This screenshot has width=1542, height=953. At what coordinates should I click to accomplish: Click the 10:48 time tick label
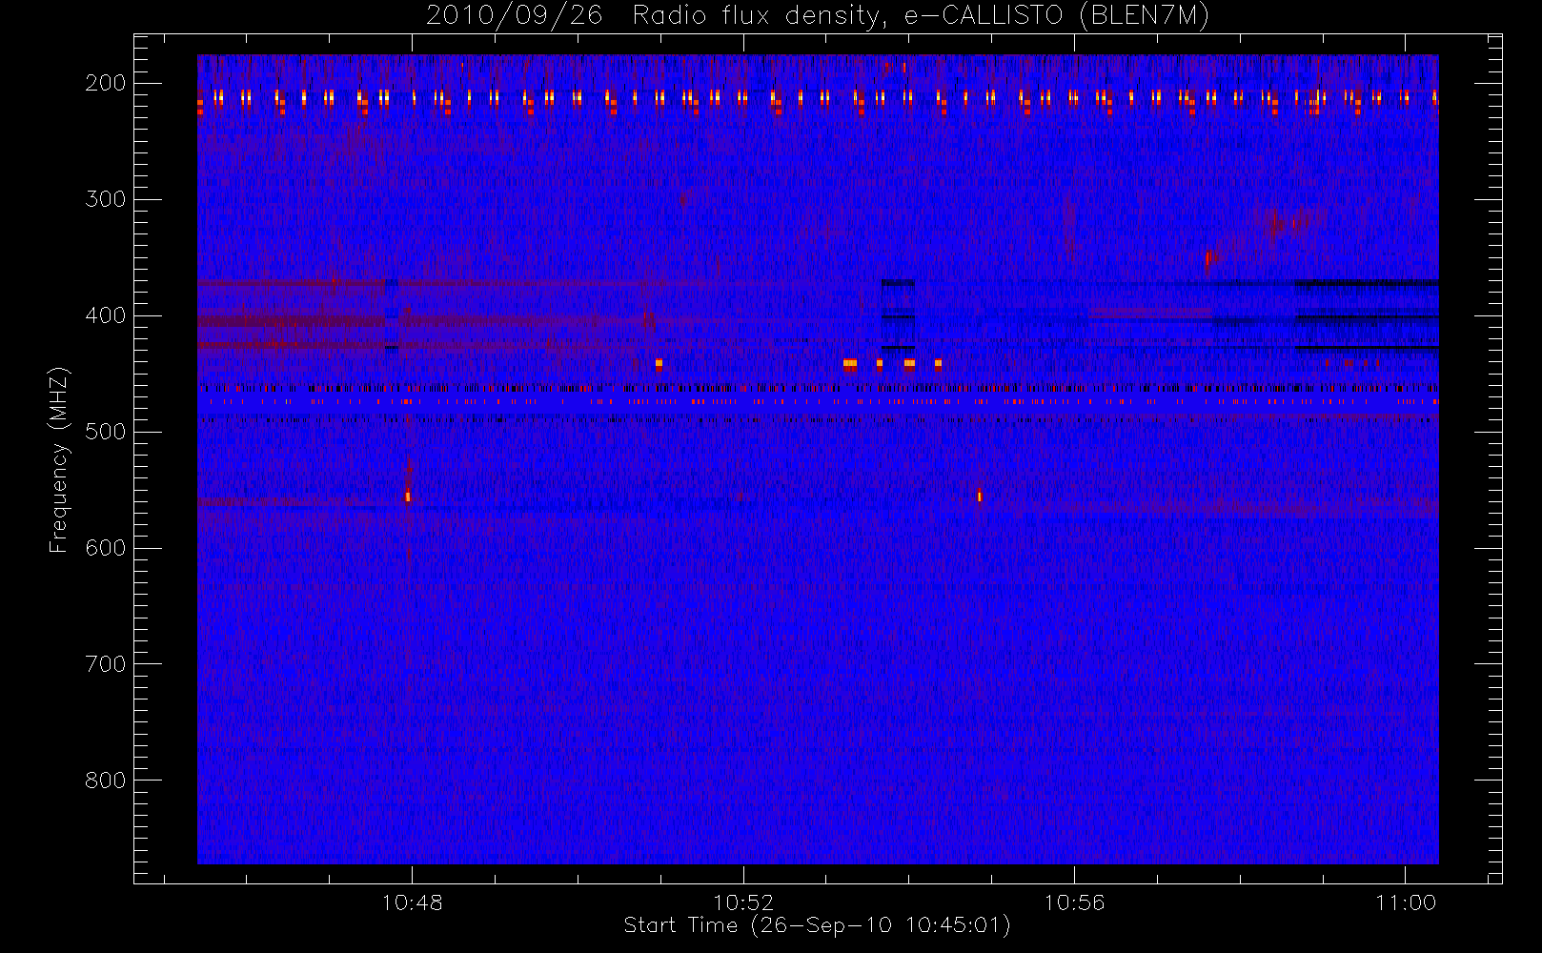coord(412,902)
